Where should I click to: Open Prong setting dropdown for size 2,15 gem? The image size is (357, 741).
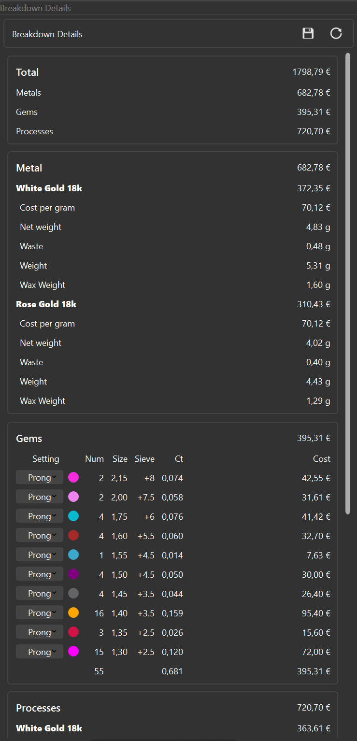click(40, 478)
